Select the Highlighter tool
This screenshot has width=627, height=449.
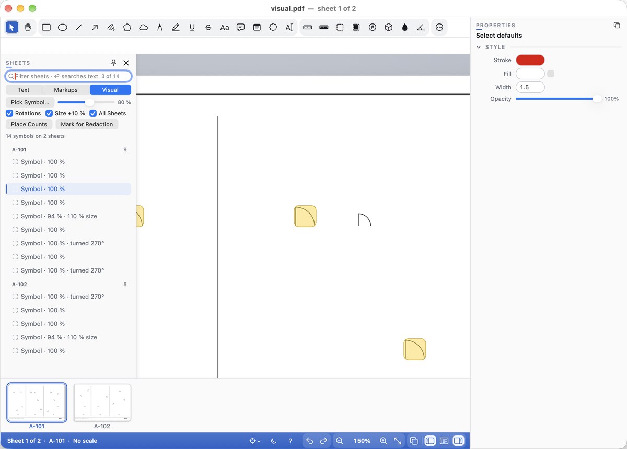tap(176, 28)
